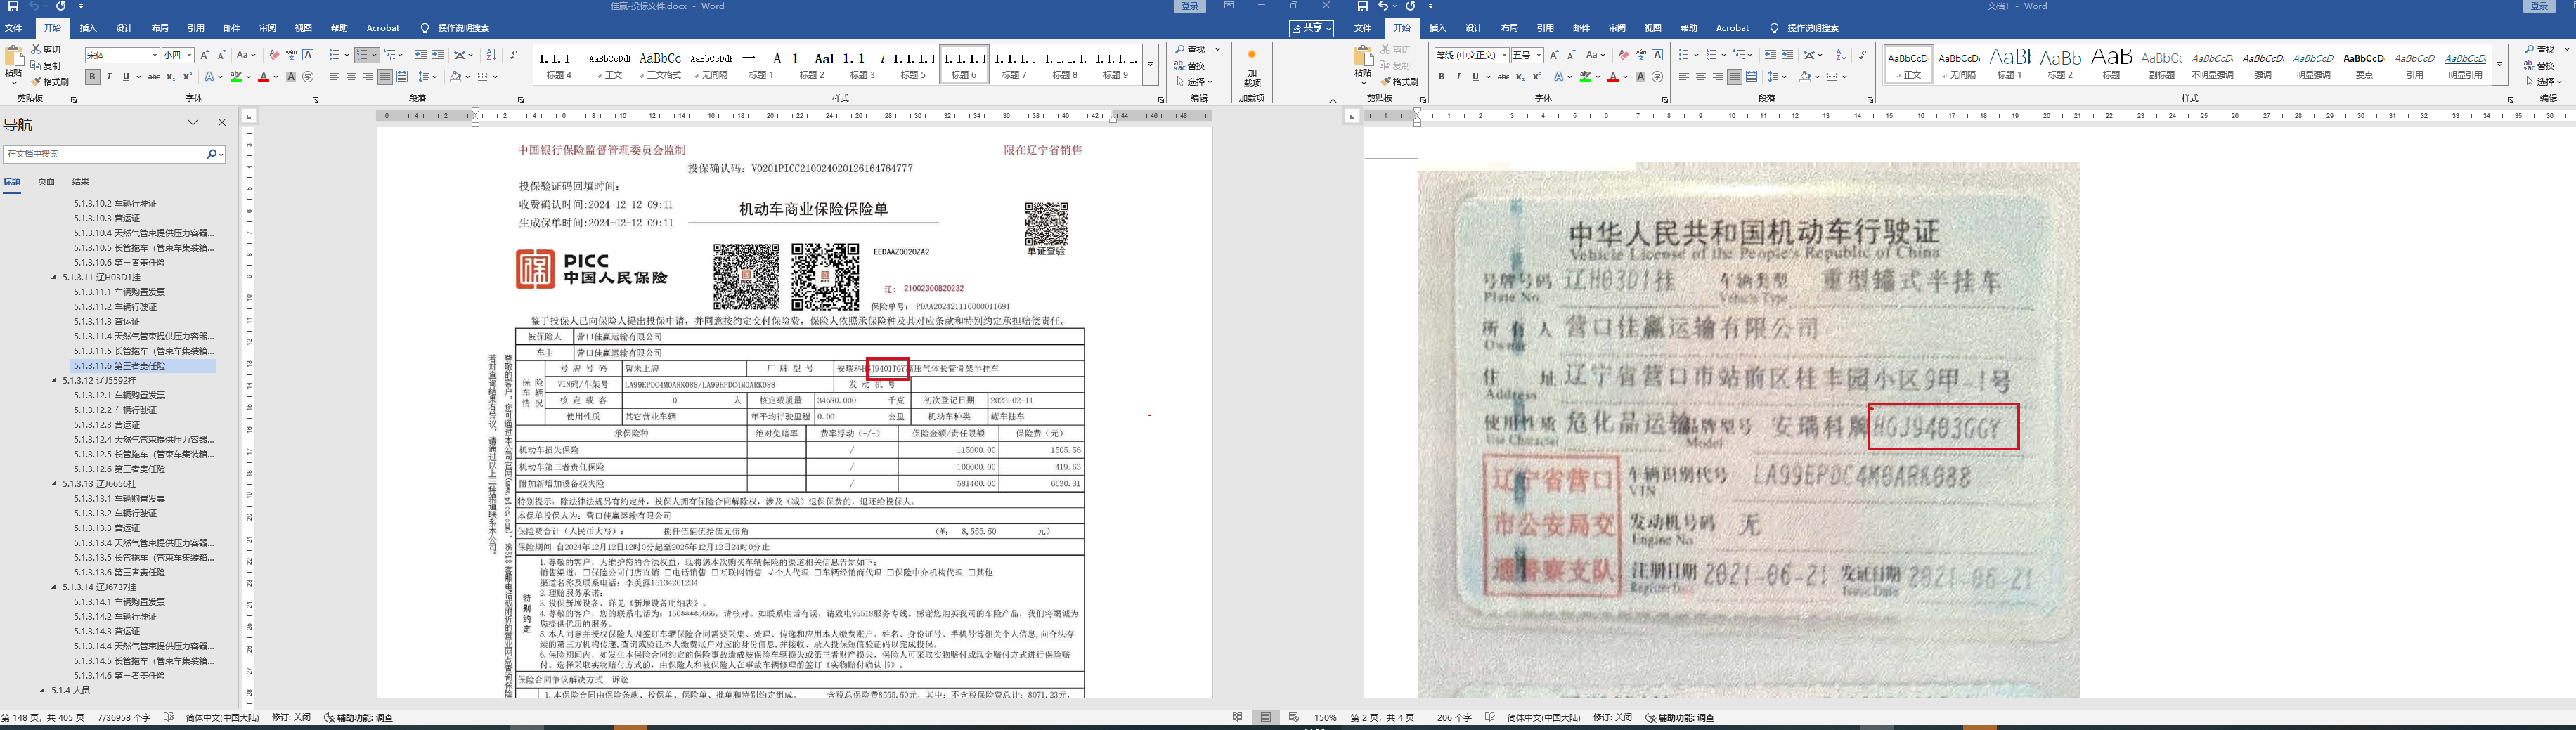The height and width of the screenshot is (730, 2576).
Task: Open the 布局 tab in the right Word window
Action: pyautogui.click(x=1509, y=28)
